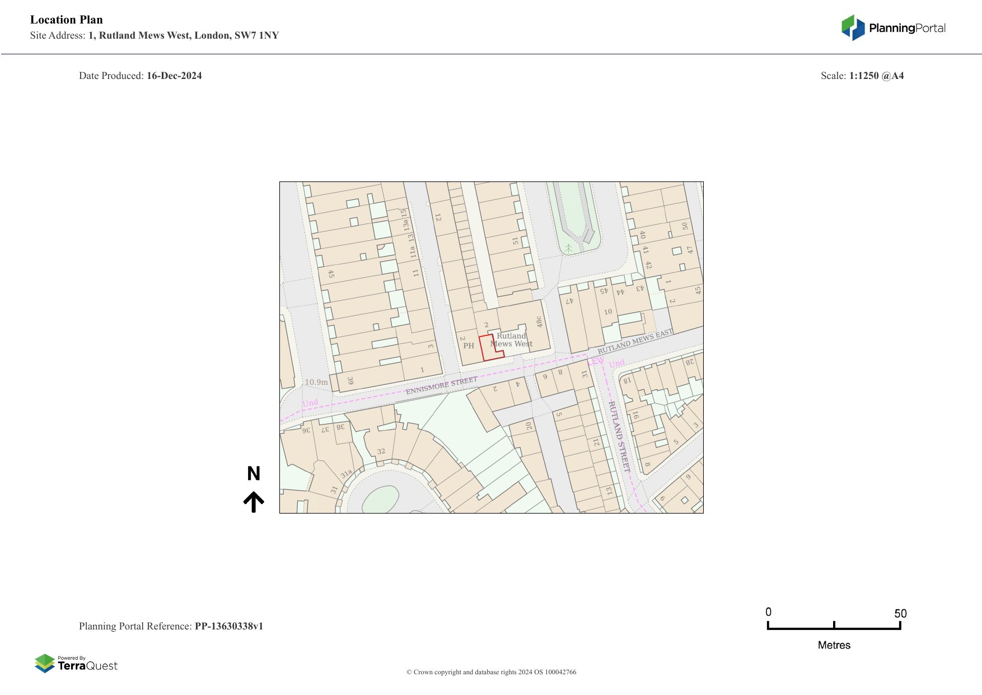Click the black north arrow symbol

[x=254, y=502]
